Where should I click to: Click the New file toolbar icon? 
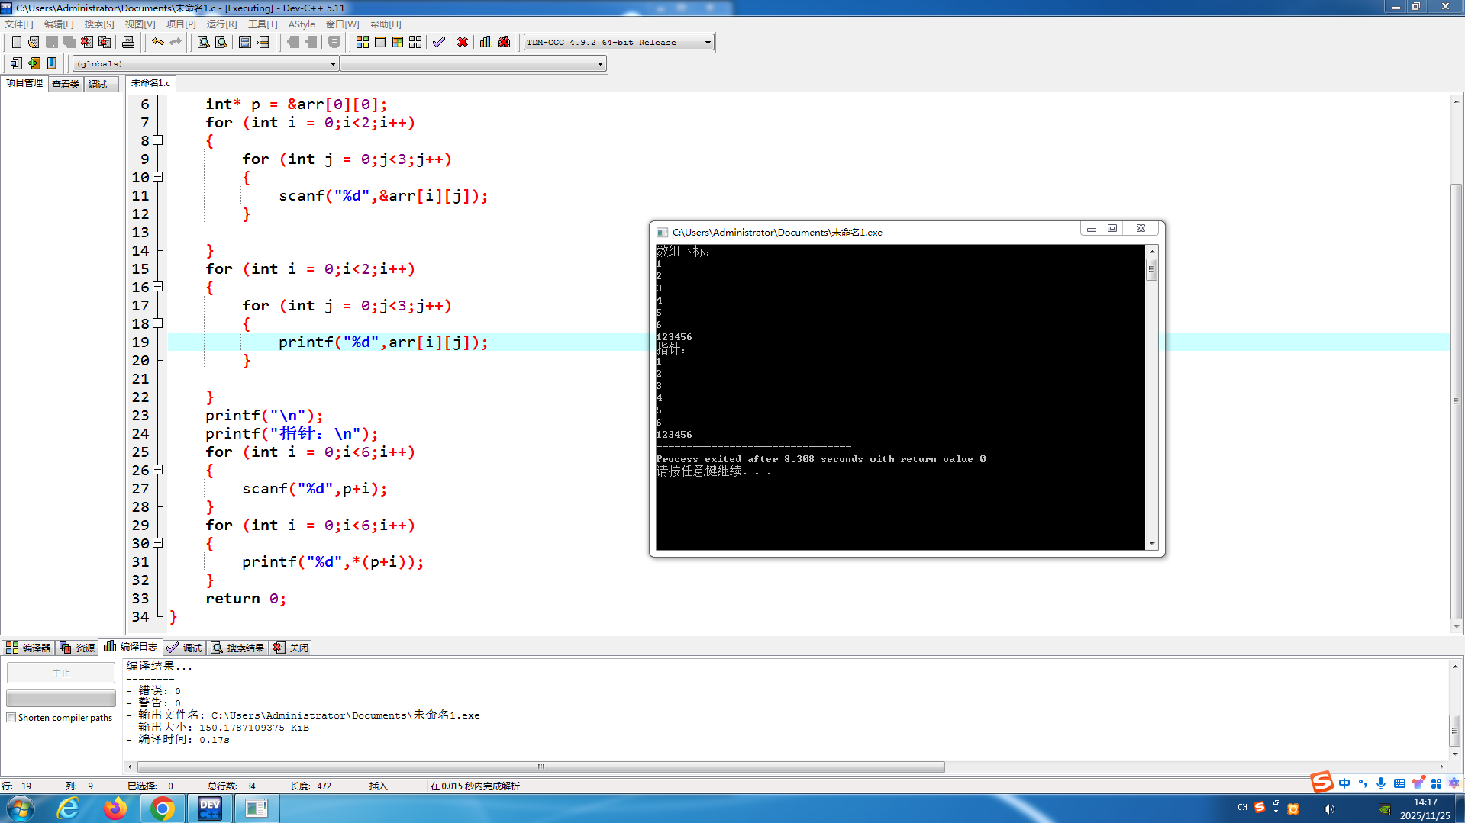click(x=16, y=42)
